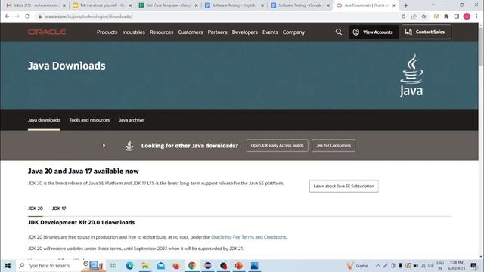Open the notification center icon

point(474,265)
